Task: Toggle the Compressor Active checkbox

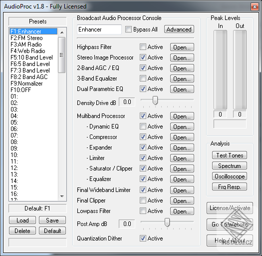Action: [x=143, y=137]
